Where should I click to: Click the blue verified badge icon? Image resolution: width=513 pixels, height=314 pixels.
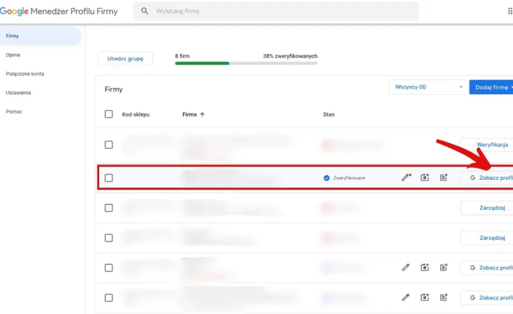pyautogui.click(x=326, y=178)
